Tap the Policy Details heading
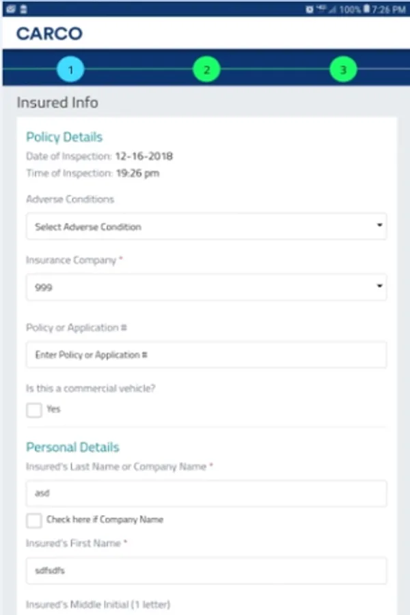Image resolution: width=410 pixels, height=615 pixels. click(x=64, y=137)
